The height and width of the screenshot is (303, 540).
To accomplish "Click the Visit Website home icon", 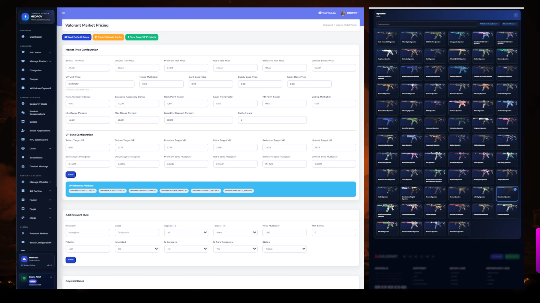I will (320, 13).
